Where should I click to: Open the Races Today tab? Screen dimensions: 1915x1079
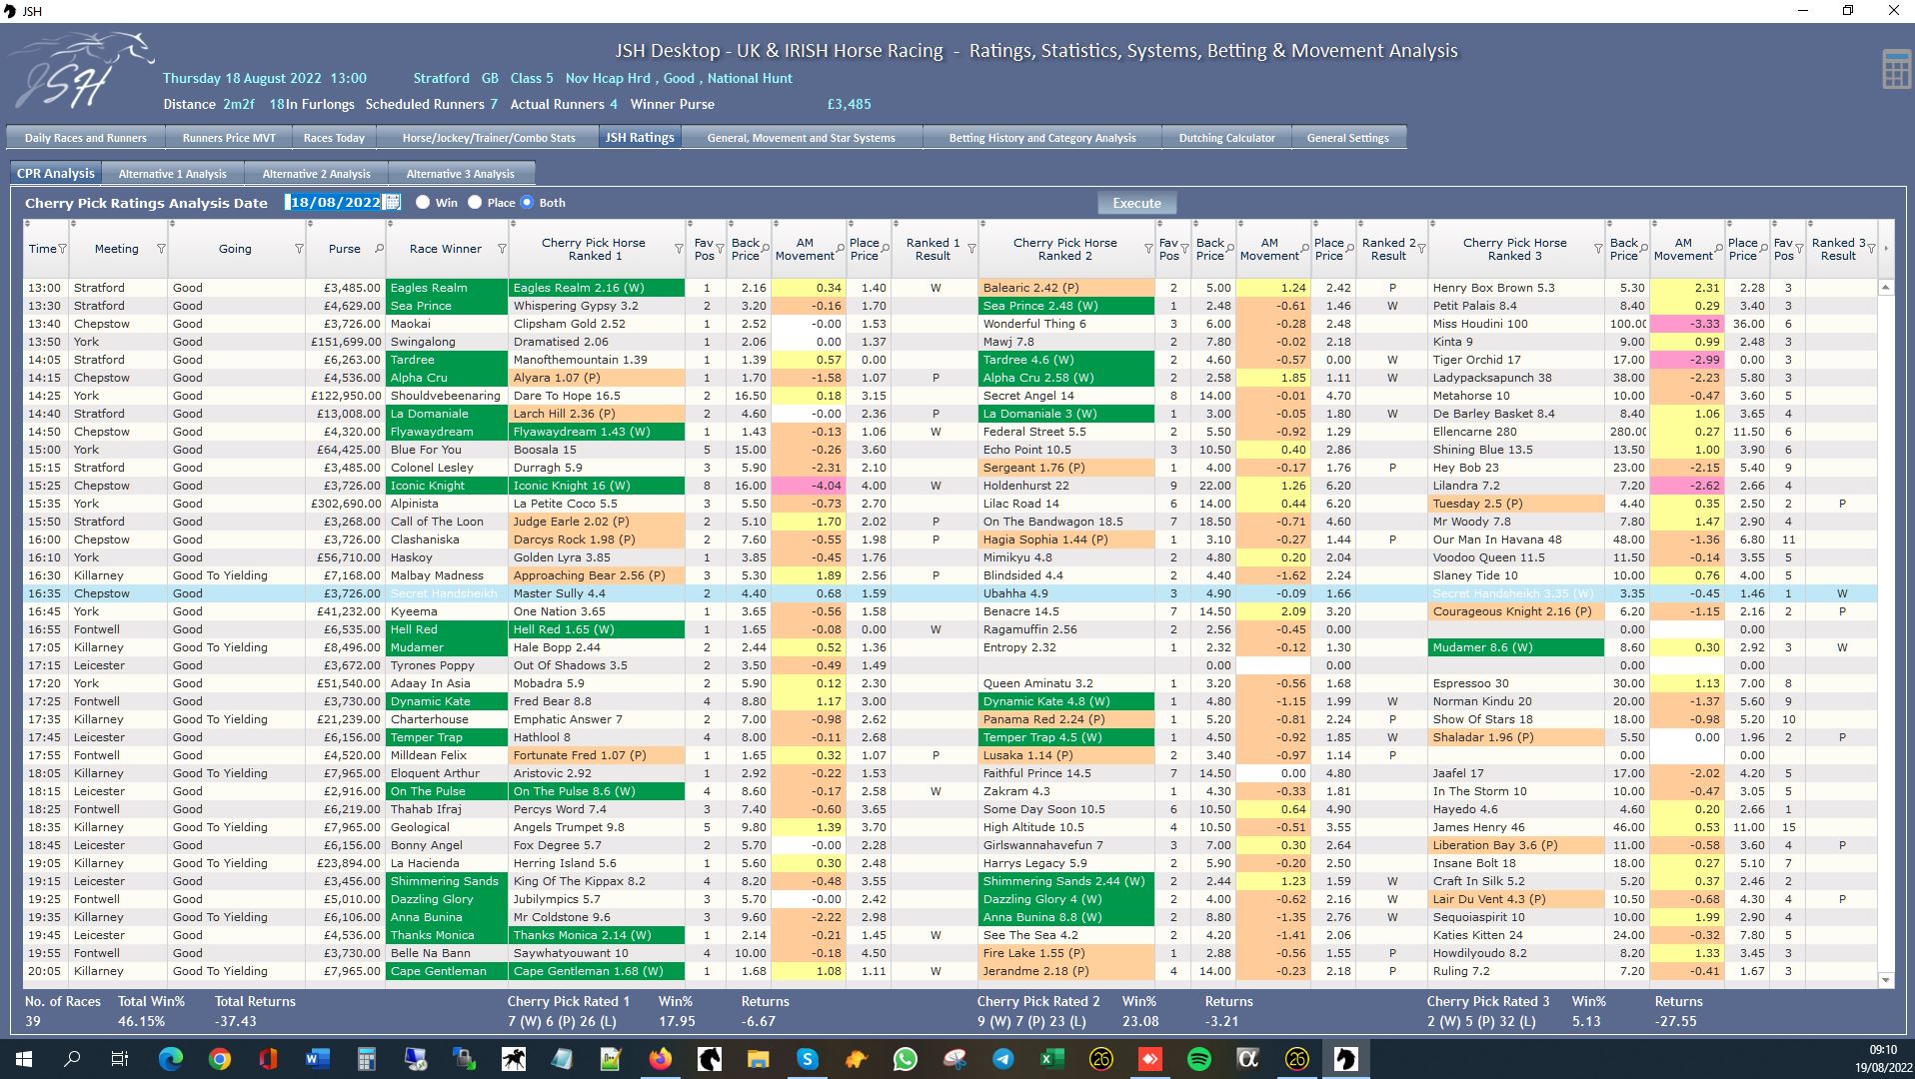pyautogui.click(x=334, y=138)
